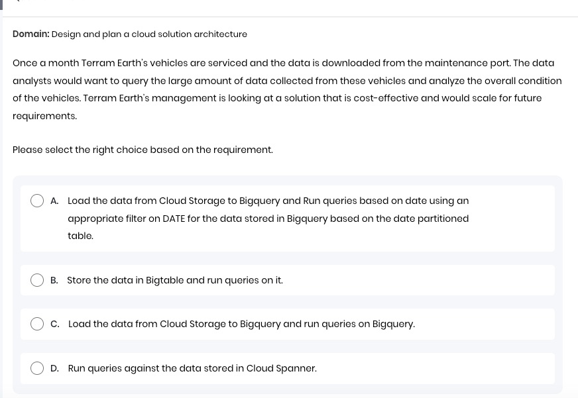Choose the radio button for option C
This screenshot has width=578, height=398.
37,324
